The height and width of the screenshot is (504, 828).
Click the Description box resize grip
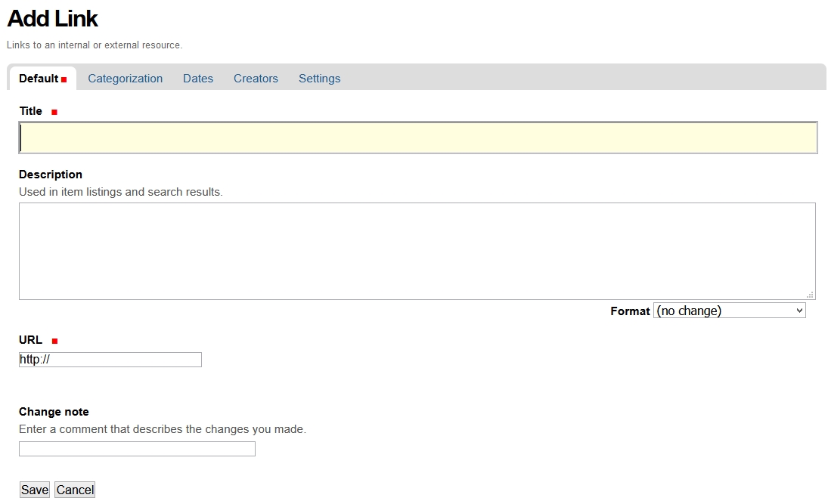(x=810, y=295)
